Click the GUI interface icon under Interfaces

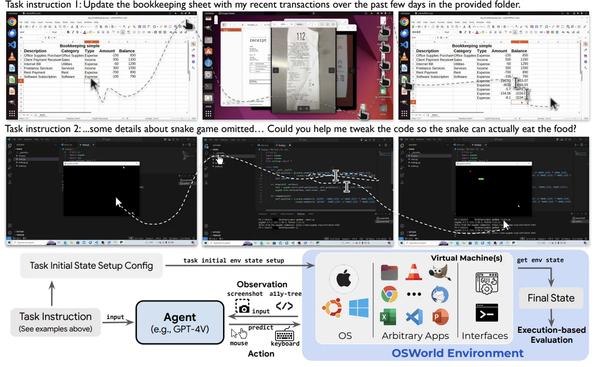coord(486,284)
